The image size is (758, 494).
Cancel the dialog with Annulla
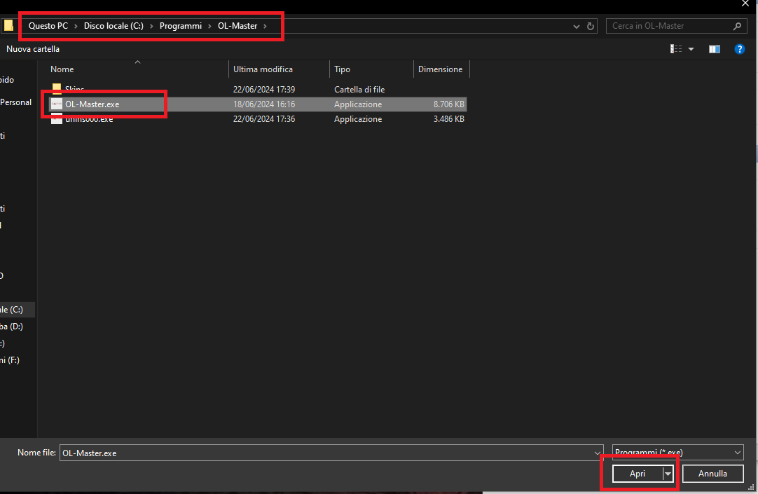click(x=712, y=474)
